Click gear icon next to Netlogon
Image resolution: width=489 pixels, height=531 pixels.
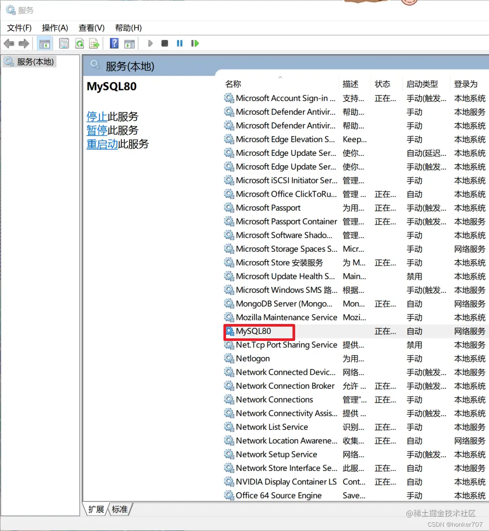pyautogui.click(x=230, y=358)
